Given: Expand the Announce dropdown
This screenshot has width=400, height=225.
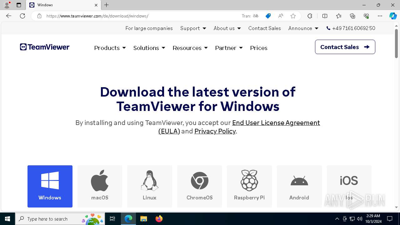Looking at the screenshot, I should [x=303, y=28].
